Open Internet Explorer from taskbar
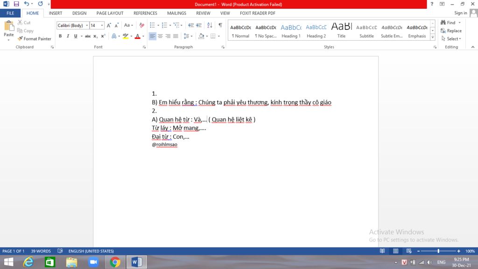 pos(28,262)
